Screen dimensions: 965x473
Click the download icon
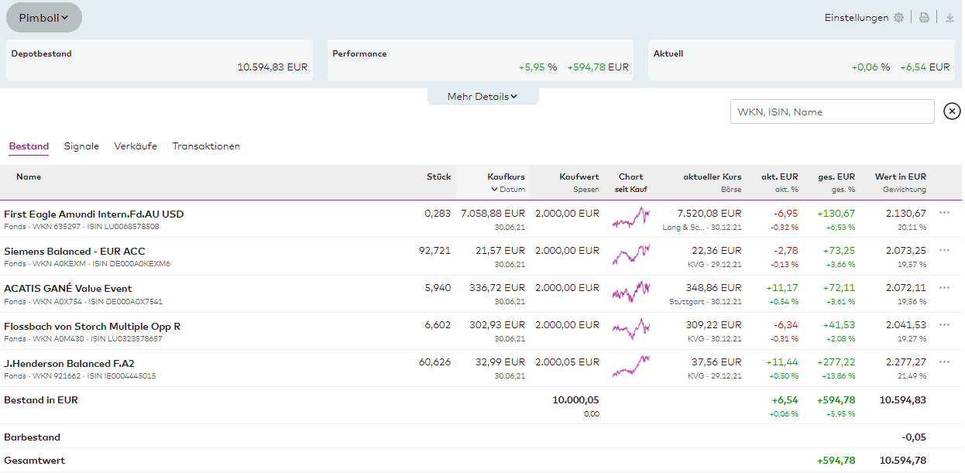[950, 18]
